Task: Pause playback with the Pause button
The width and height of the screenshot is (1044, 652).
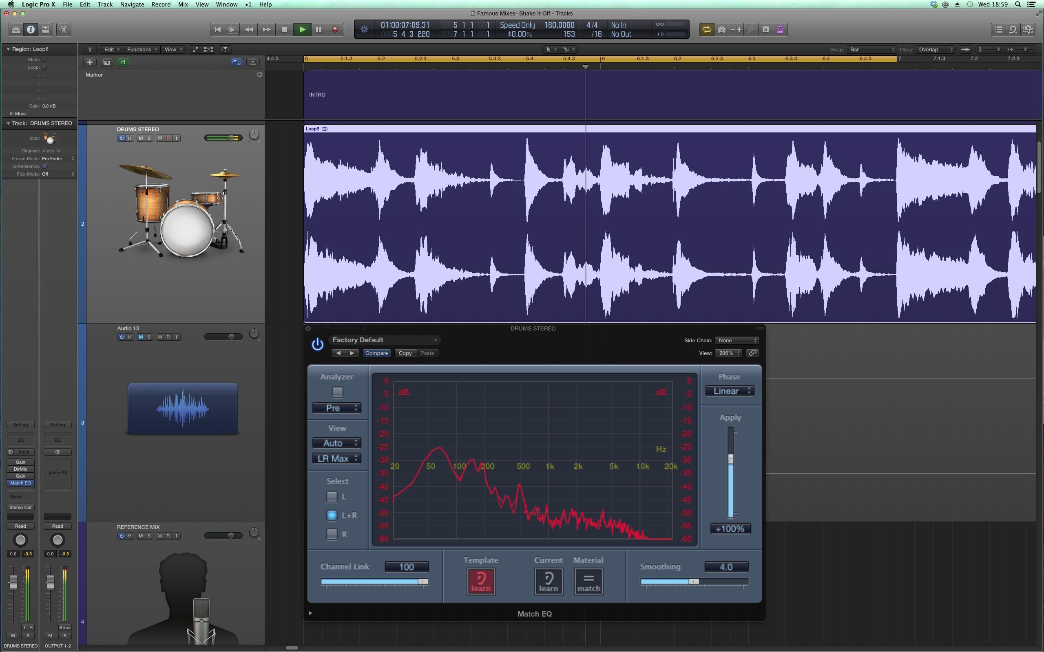Action: (319, 29)
